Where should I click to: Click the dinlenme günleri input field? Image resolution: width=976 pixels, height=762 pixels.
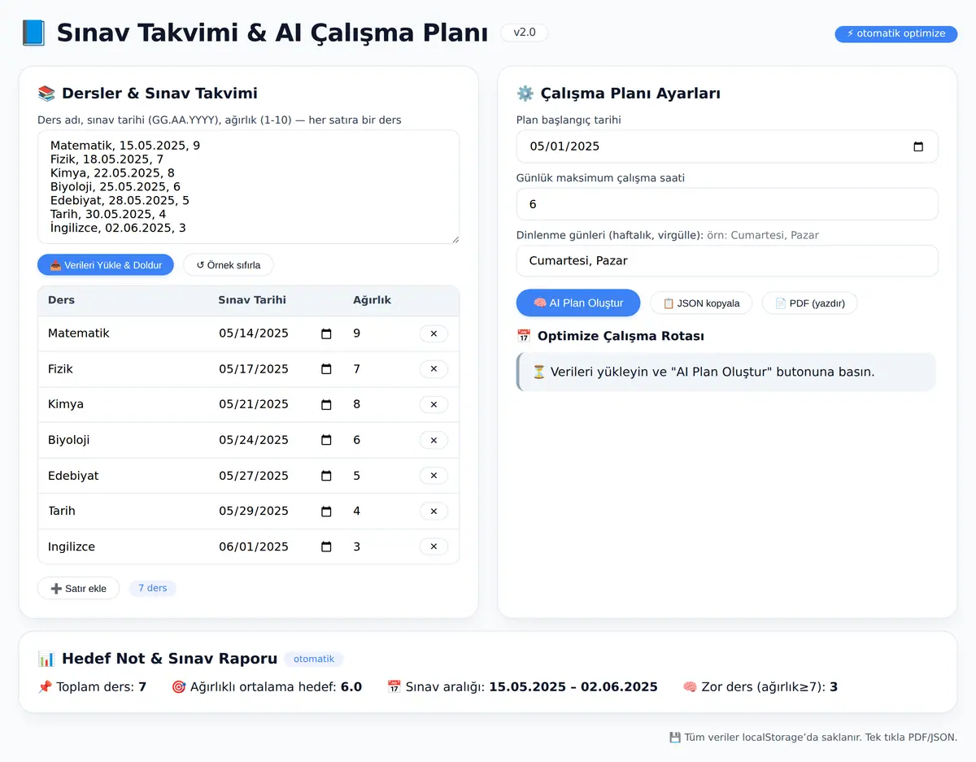pos(727,261)
